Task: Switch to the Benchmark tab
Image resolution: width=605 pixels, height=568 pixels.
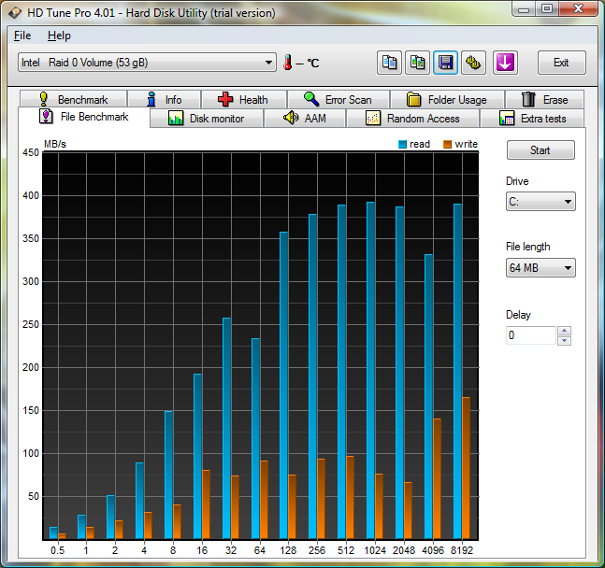Action: coord(73,99)
